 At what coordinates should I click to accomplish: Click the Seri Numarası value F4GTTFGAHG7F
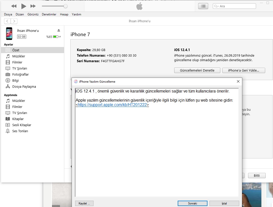(113, 61)
